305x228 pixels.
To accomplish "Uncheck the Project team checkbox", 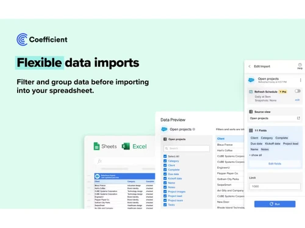I will tap(165, 201).
